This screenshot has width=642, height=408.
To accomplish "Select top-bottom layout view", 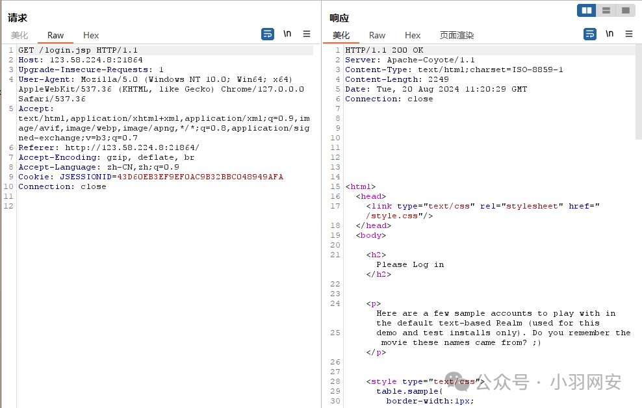I will click(x=606, y=10).
